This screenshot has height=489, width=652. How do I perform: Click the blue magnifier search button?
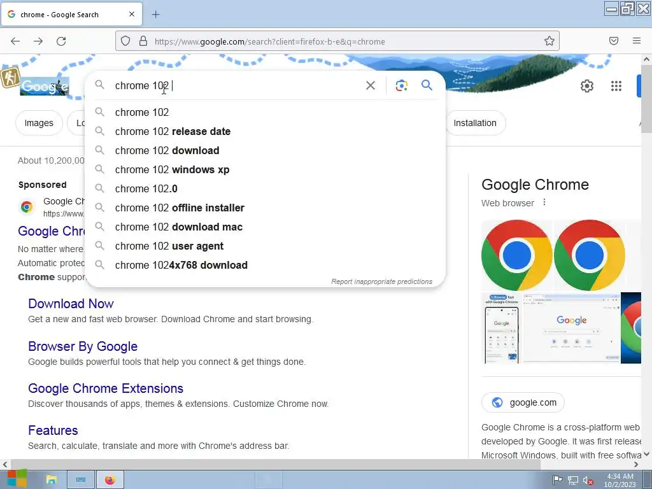(x=427, y=85)
